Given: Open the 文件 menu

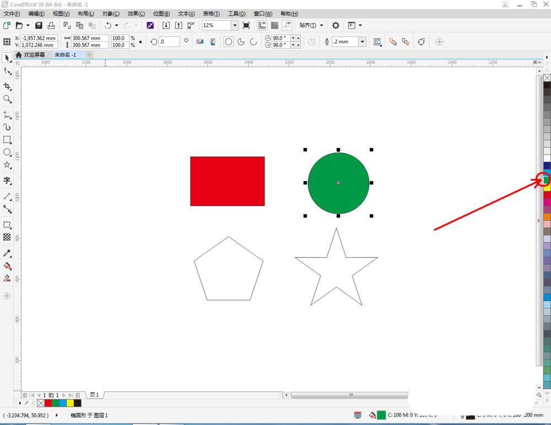Looking at the screenshot, I should pos(13,13).
